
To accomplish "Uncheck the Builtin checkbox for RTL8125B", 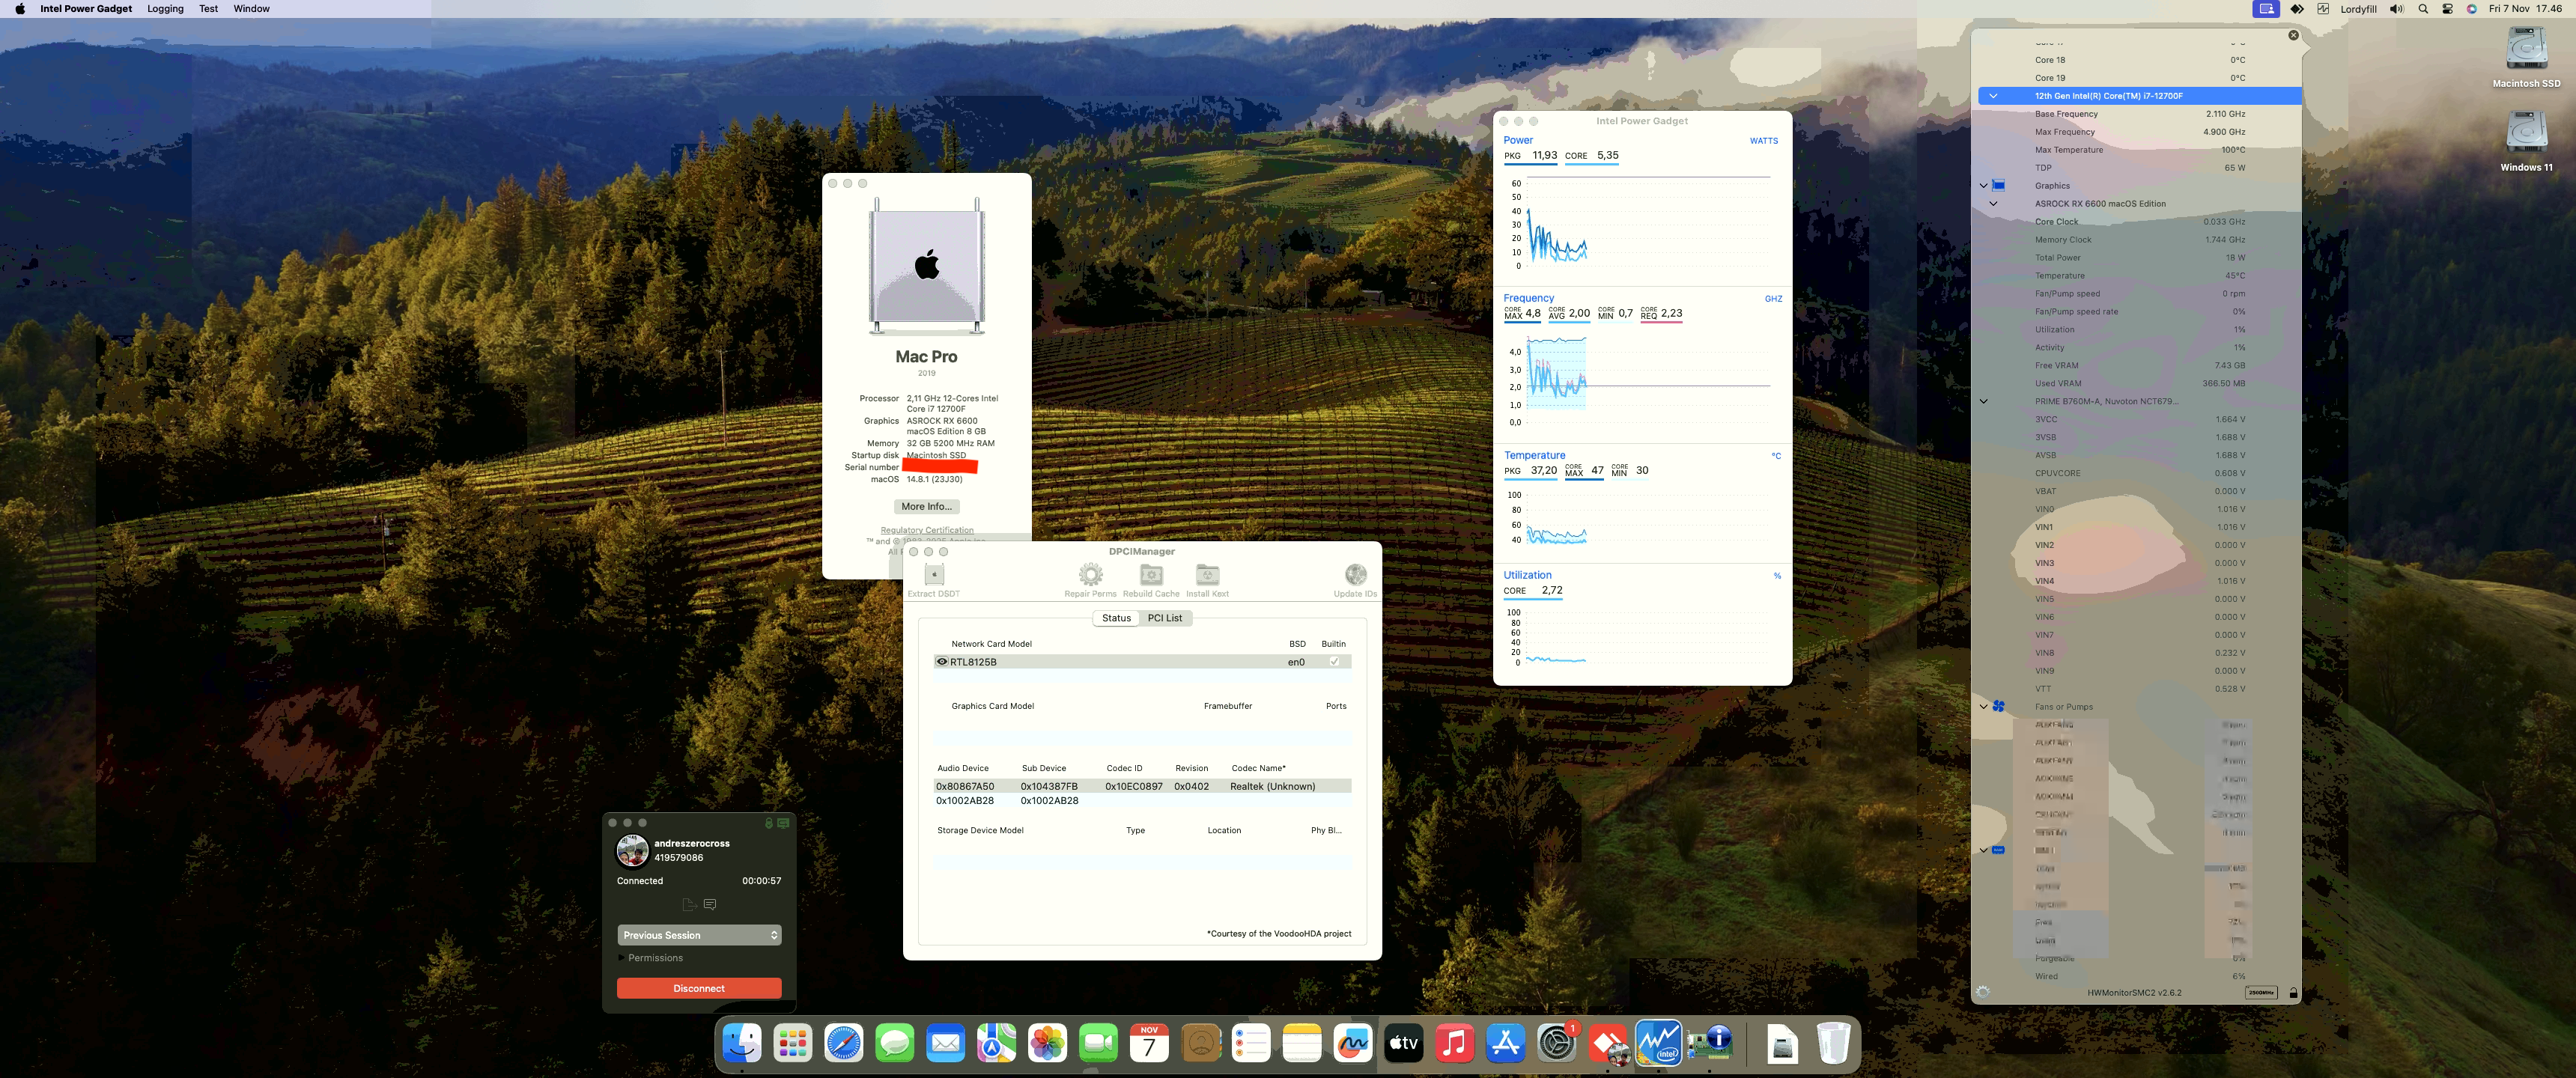I will coord(1333,661).
